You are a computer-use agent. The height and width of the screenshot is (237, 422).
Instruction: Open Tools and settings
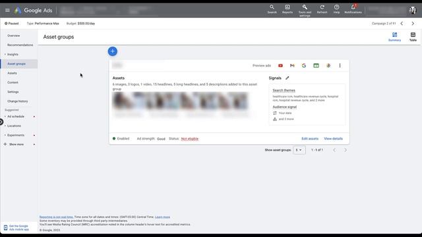305,11
